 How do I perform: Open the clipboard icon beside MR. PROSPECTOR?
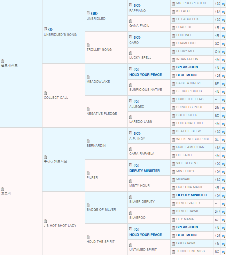173,3
